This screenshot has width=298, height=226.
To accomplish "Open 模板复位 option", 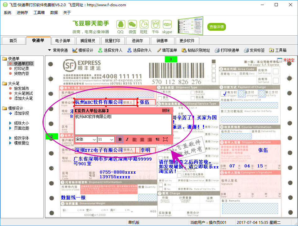I will 19,143.
